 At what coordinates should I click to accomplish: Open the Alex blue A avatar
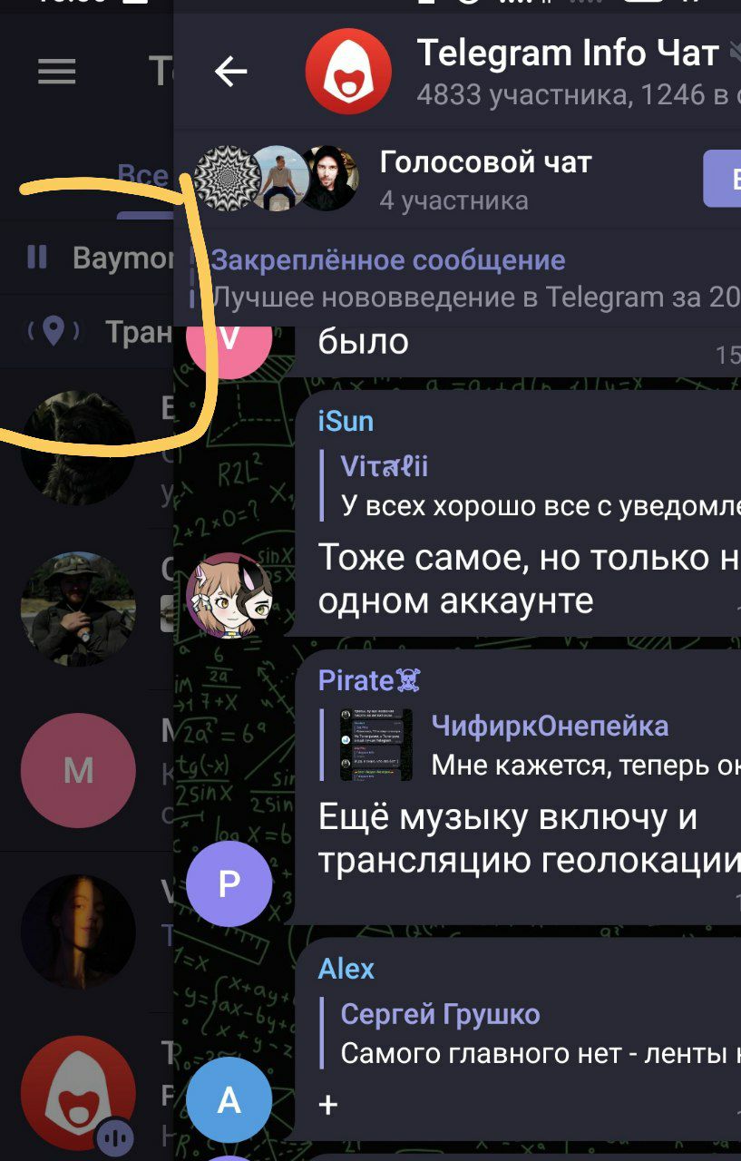click(229, 1100)
